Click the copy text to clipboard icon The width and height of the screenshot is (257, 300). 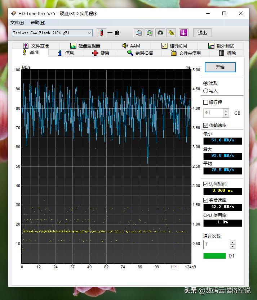pyautogui.click(x=138, y=33)
